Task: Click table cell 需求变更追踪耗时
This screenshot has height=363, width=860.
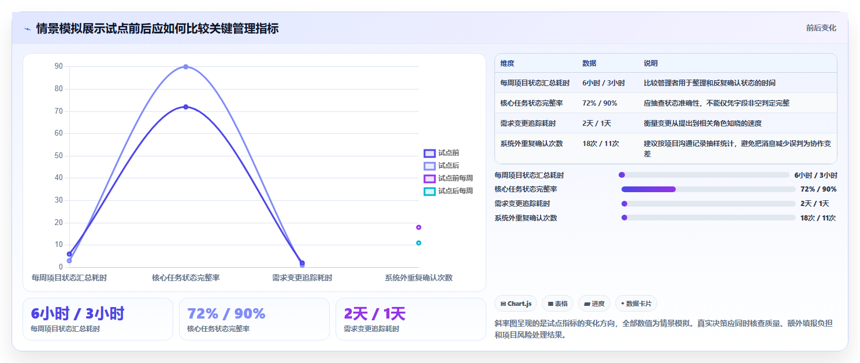Action: [x=528, y=124]
